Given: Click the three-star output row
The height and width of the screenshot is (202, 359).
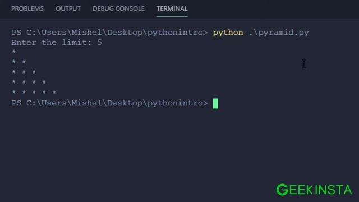Looking at the screenshot, I should (x=24, y=72).
